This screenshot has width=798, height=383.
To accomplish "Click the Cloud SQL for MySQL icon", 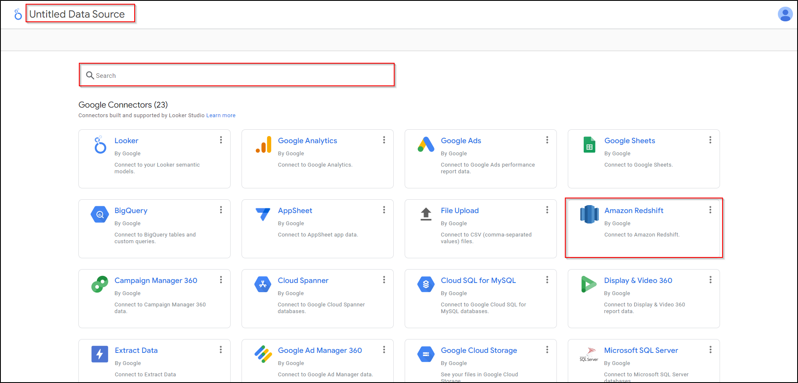I will [426, 284].
